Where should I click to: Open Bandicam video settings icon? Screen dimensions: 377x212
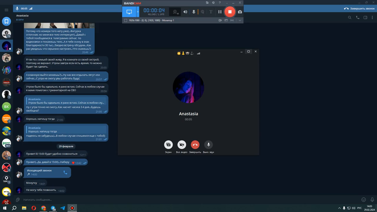coord(220,20)
